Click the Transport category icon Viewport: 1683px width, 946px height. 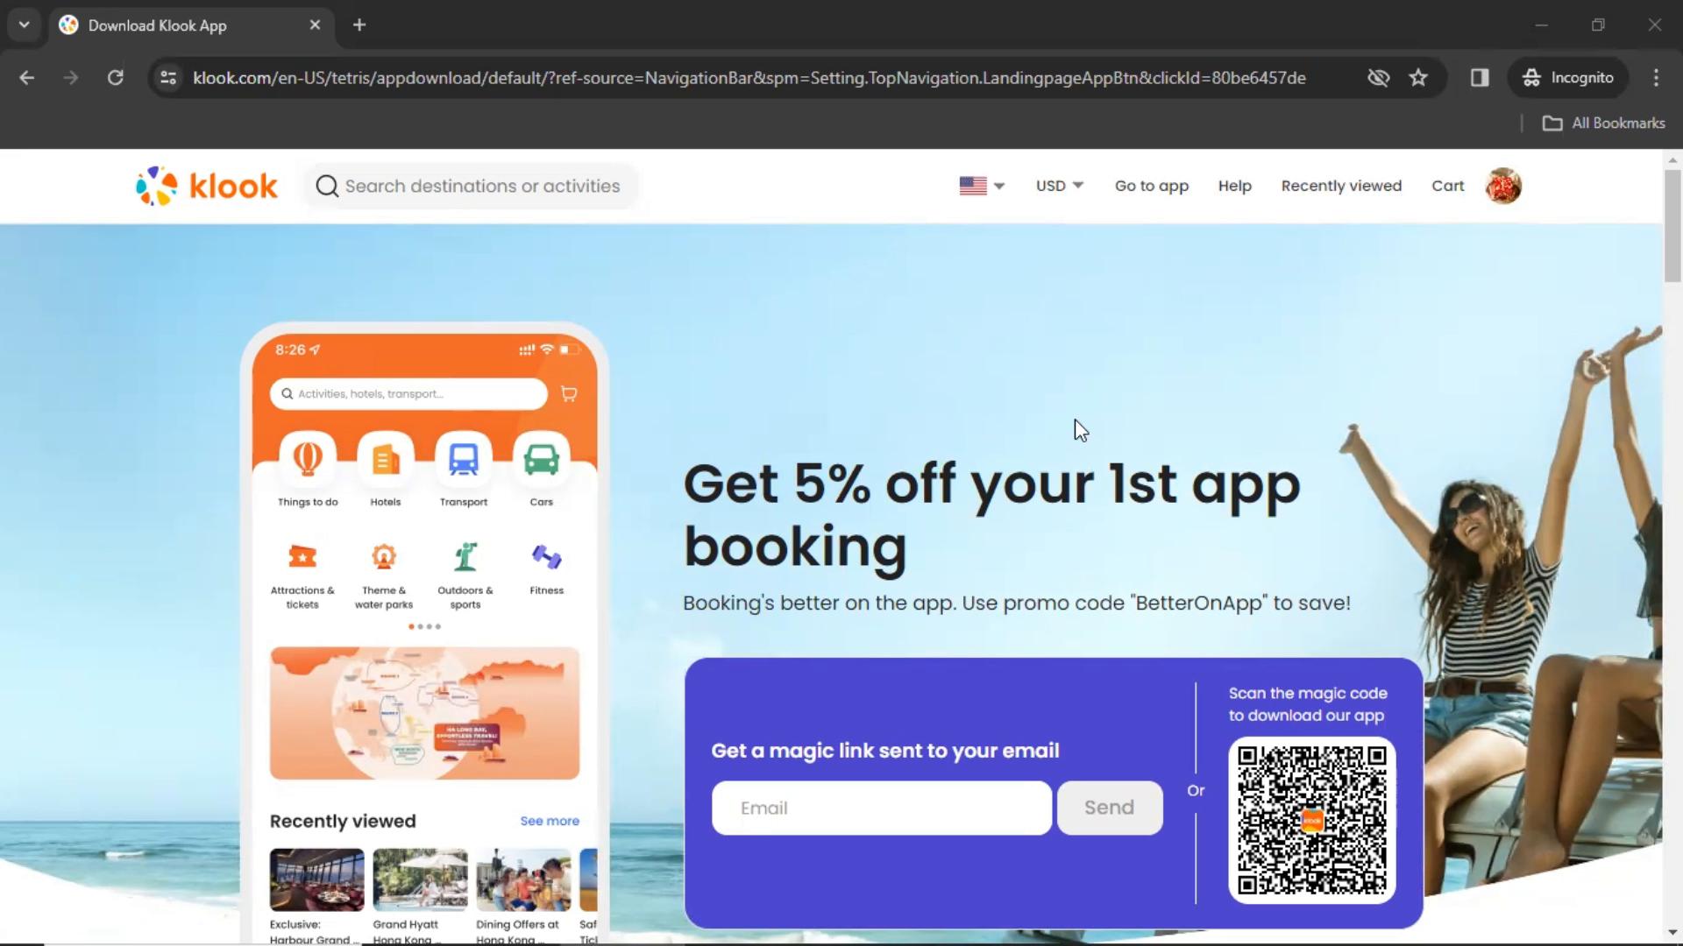pos(464,461)
